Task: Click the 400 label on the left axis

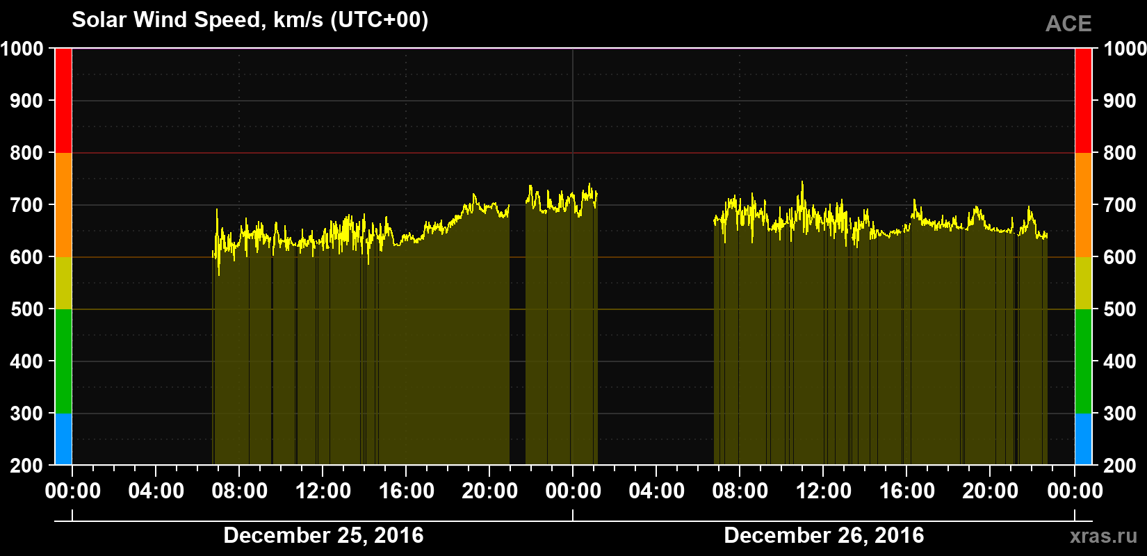Action: [x=27, y=361]
